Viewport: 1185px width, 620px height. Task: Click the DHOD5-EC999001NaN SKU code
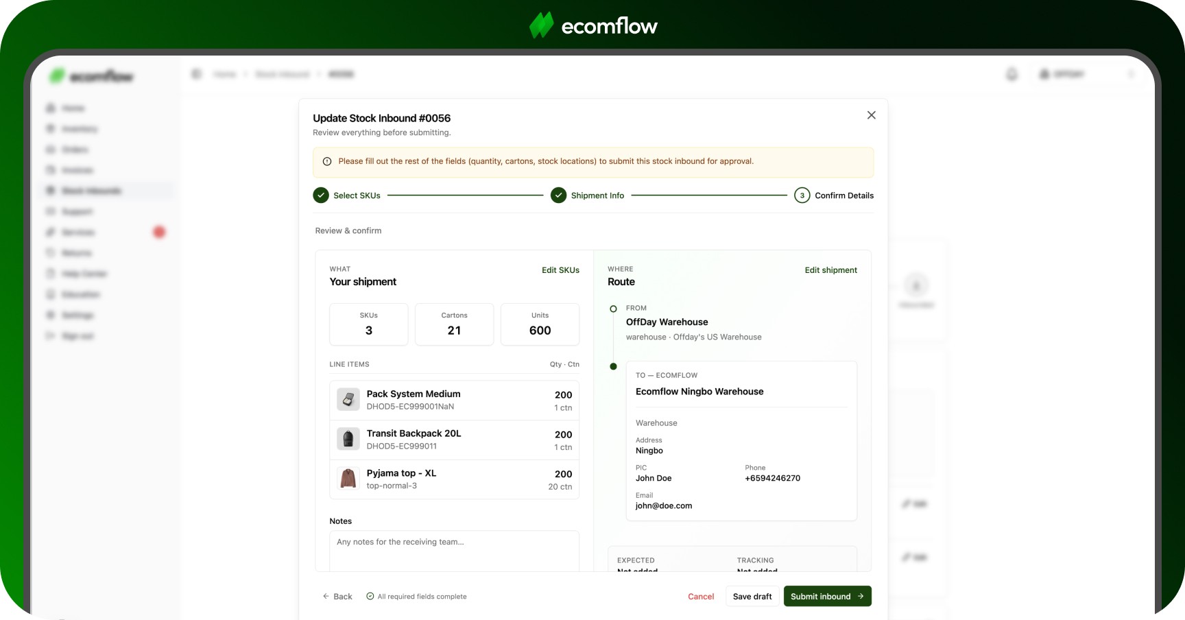point(410,407)
